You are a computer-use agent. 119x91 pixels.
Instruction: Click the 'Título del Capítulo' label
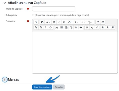tap(14, 9)
